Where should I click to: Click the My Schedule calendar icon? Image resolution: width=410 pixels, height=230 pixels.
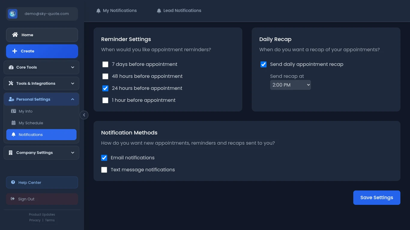[14, 123]
